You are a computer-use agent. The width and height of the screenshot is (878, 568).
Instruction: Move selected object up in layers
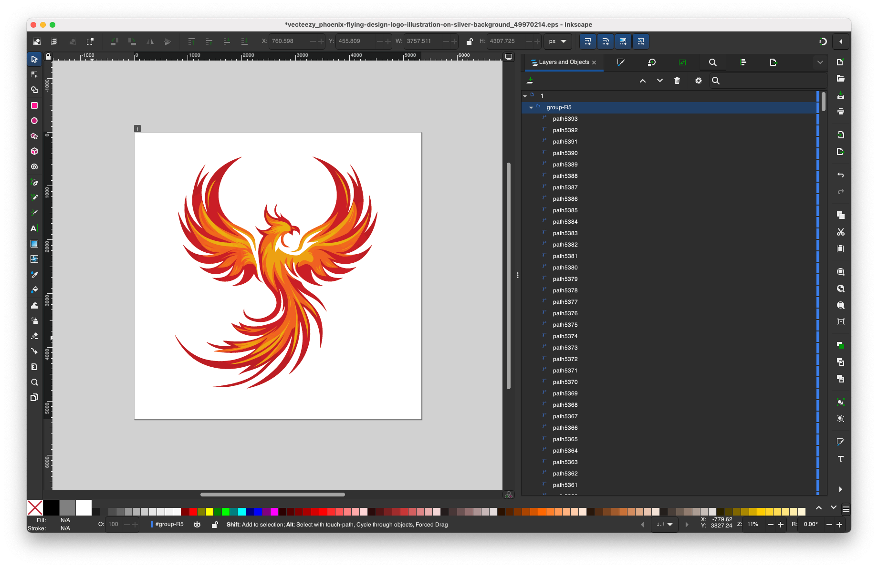click(643, 81)
